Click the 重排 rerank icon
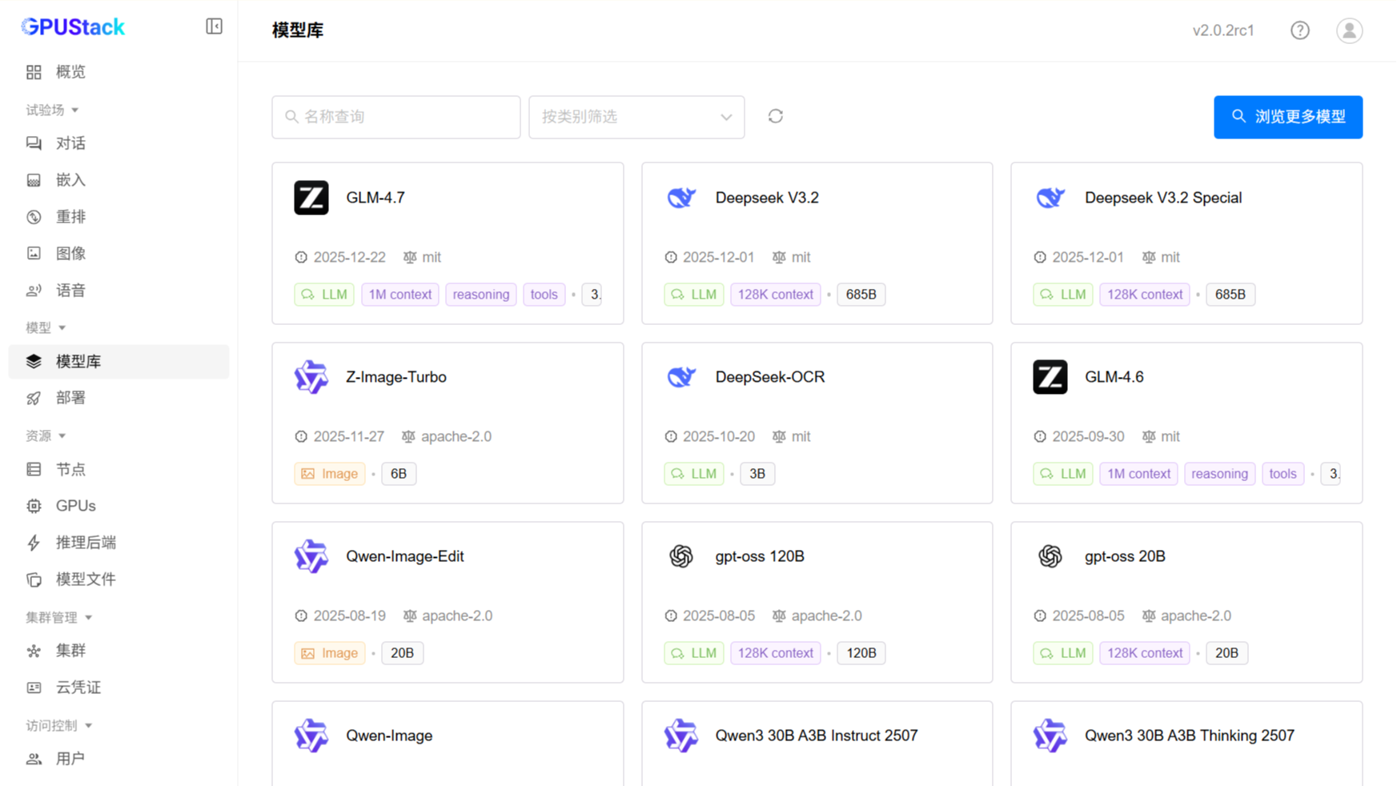Viewport: 1397px width, 786px height. point(34,217)
